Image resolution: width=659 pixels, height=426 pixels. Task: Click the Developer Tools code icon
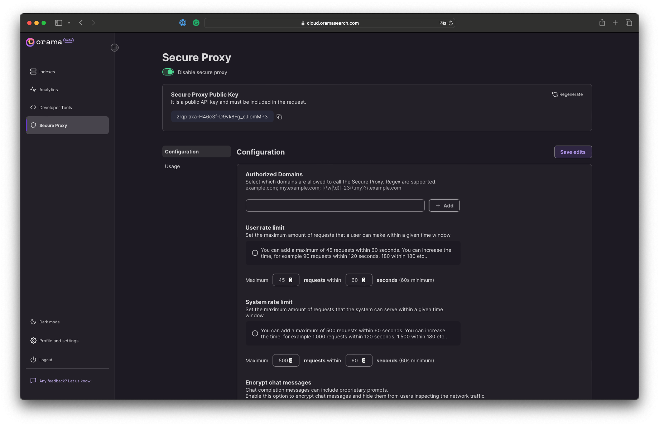coord(33,107)
